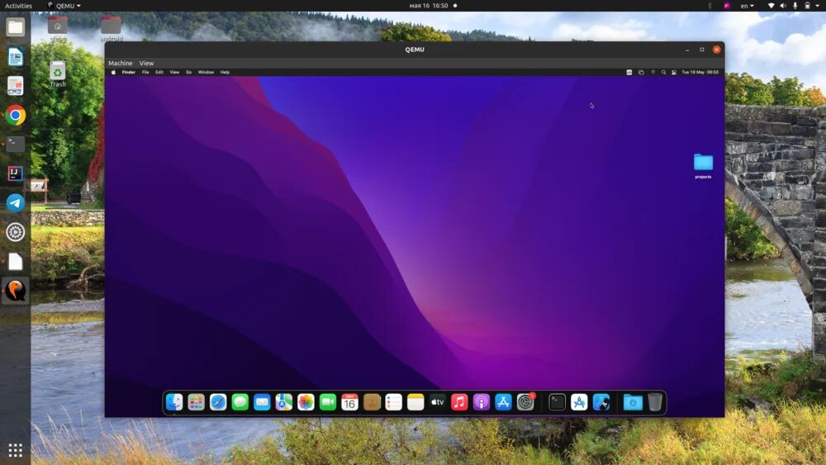The image size is (826, 465).
Task: Launch IntelliJ IDEA from Ubuntu dock
Action: point(15,173)
